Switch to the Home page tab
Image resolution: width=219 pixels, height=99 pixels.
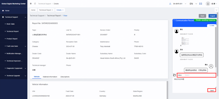point(33,10)
